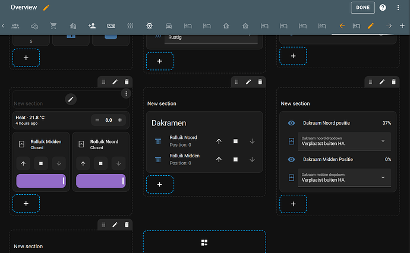This screenshot has height=253, width=410.
Task: Open the Rolluik Midden tile cover
Action: pos(23,163)
